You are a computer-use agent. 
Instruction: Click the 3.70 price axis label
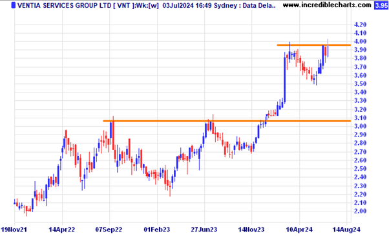(x=360, y=67)
